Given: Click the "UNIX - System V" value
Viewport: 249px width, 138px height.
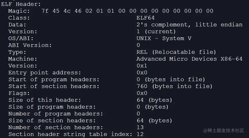Looking at the screenshot, I should pyautogui.click(x=164, y=38).
